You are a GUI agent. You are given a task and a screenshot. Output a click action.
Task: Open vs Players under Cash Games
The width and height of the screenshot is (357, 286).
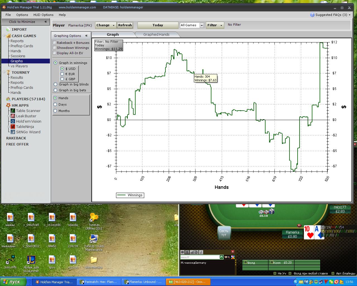pyautogui.click(x=19, y=66)
